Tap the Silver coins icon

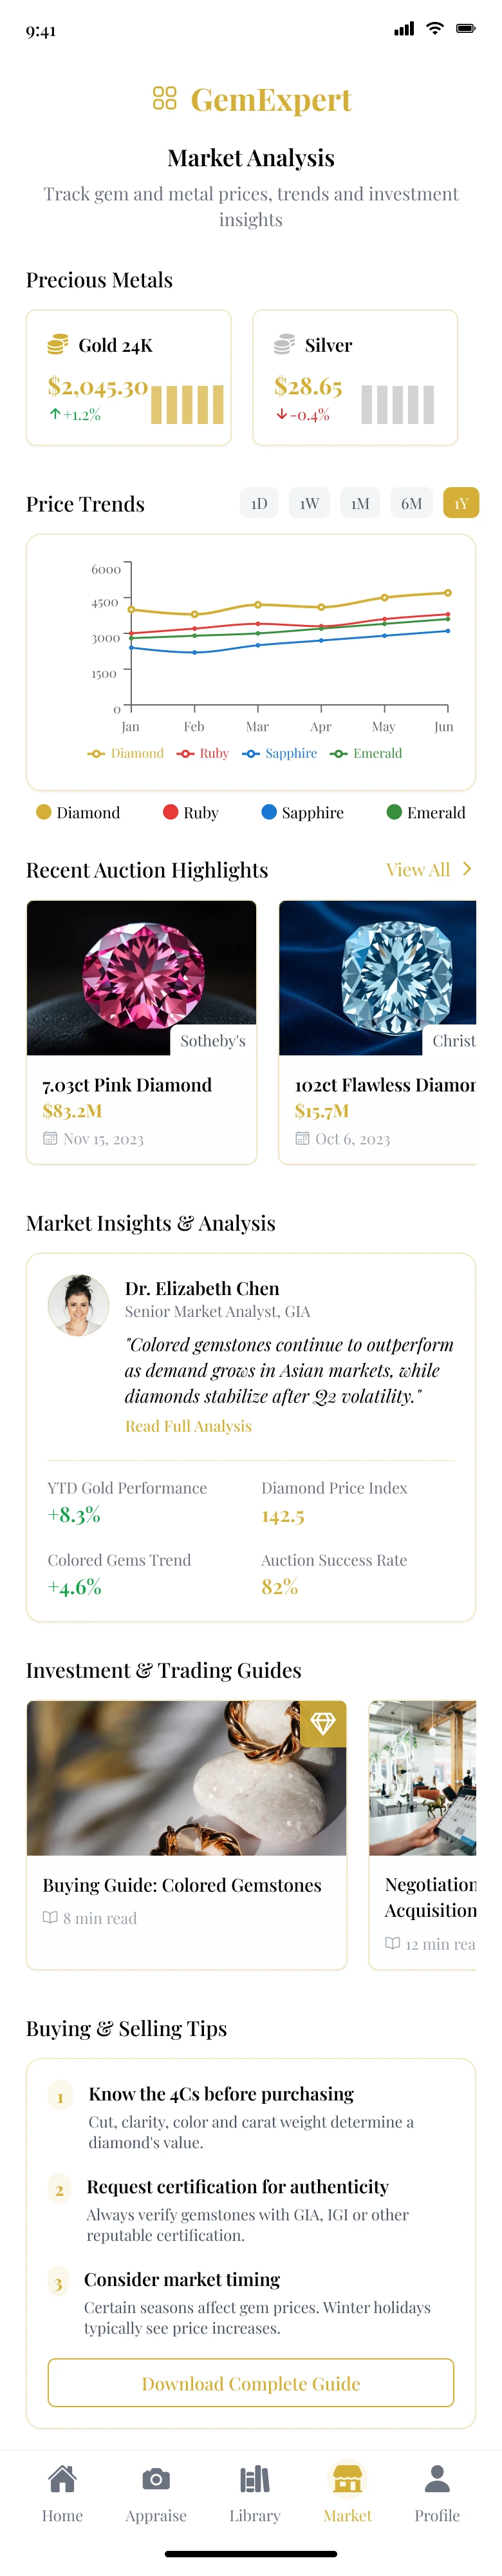[x=284, y=345]
